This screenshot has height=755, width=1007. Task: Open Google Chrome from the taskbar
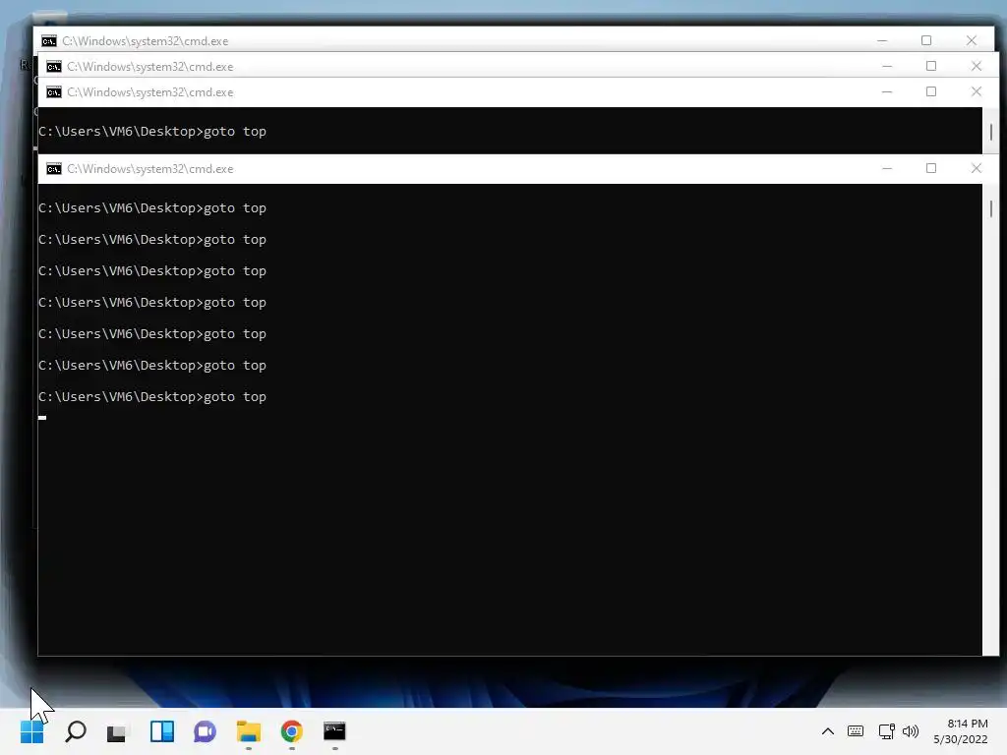point(291,731)
